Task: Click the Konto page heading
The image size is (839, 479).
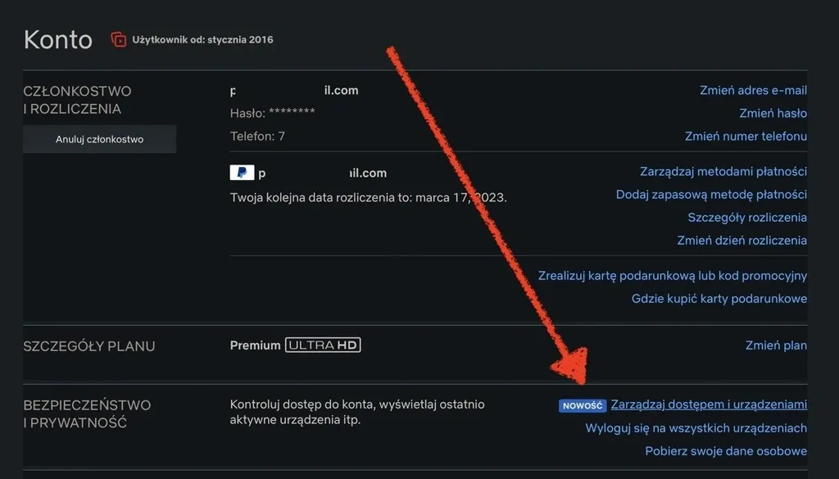Action: [x=57, y=38]
